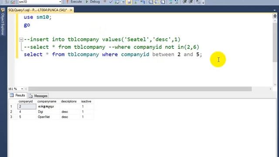Select result row header number 1
This screenshot has width=279, height=157.
coord(13,106)
